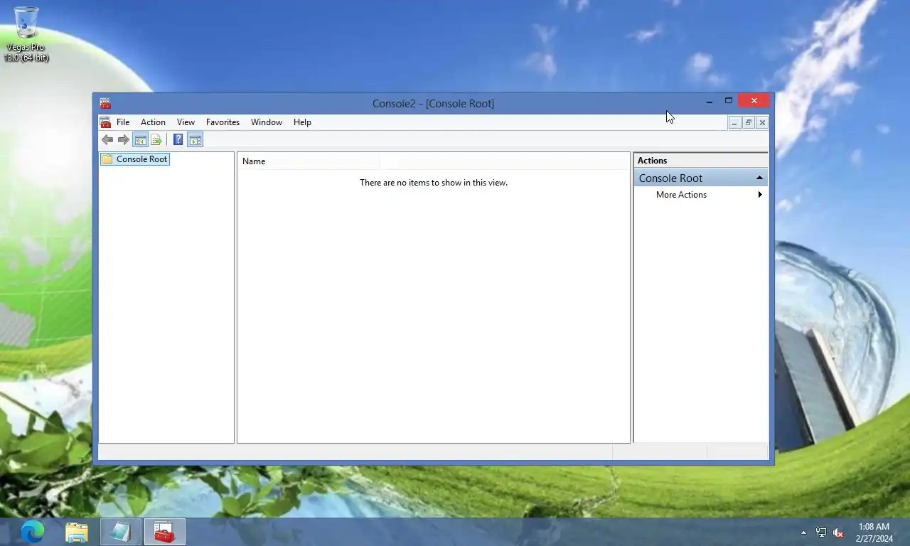The width and height of the screenshot is (910, 546).
Task: Click the muted volume tray icon
Action: click(838, 532)
